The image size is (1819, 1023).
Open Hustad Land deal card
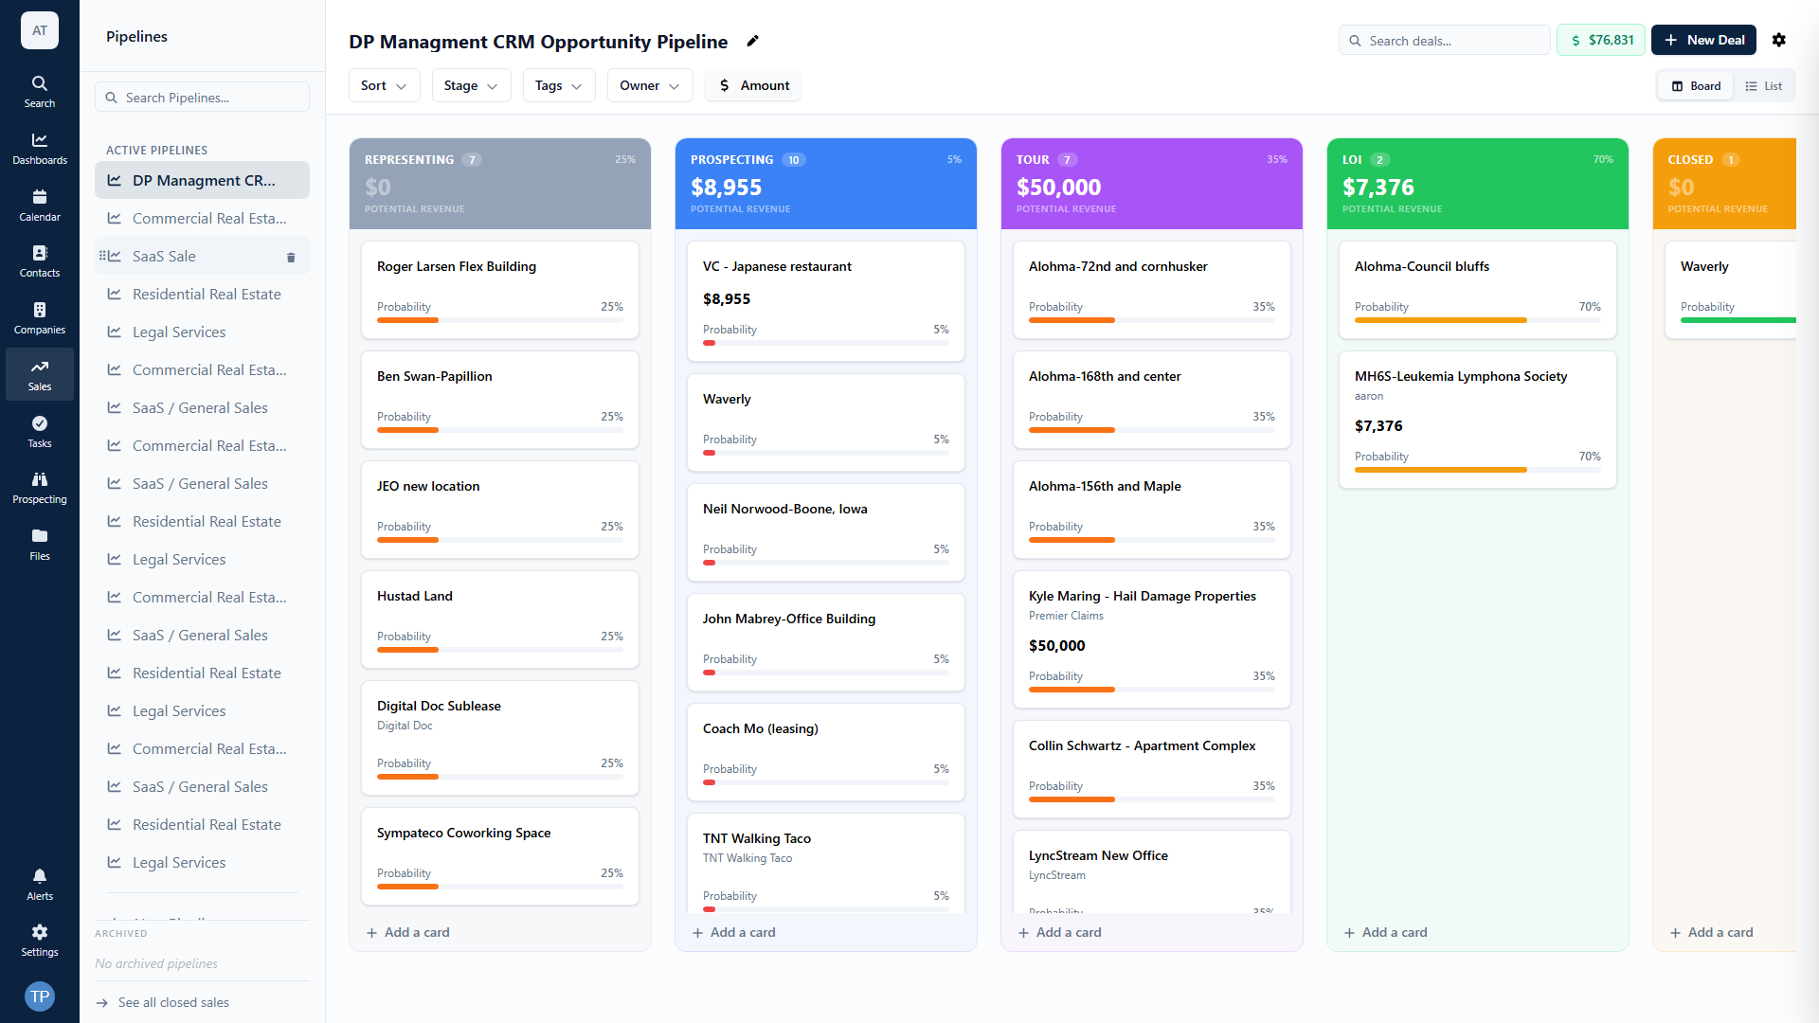click(500, 619)
